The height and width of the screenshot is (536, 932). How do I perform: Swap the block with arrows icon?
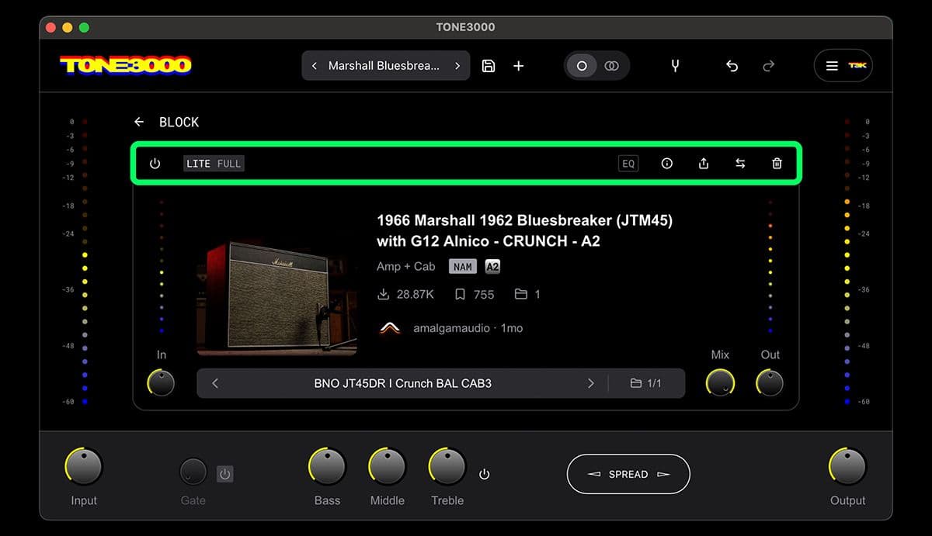point(740,164)
